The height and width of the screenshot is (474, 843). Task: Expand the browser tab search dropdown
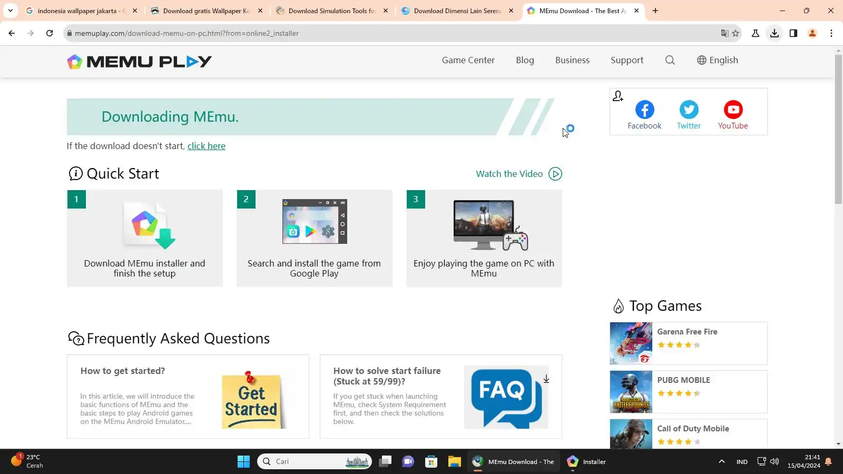coord(11,11)
